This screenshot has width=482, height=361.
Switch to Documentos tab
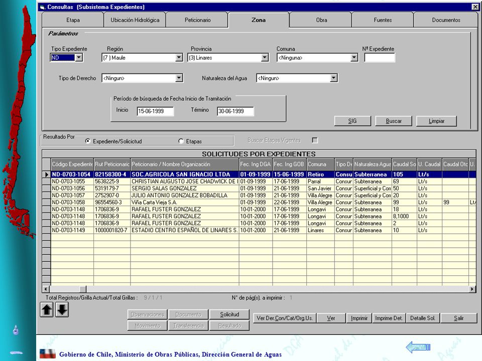coord(446,20)
